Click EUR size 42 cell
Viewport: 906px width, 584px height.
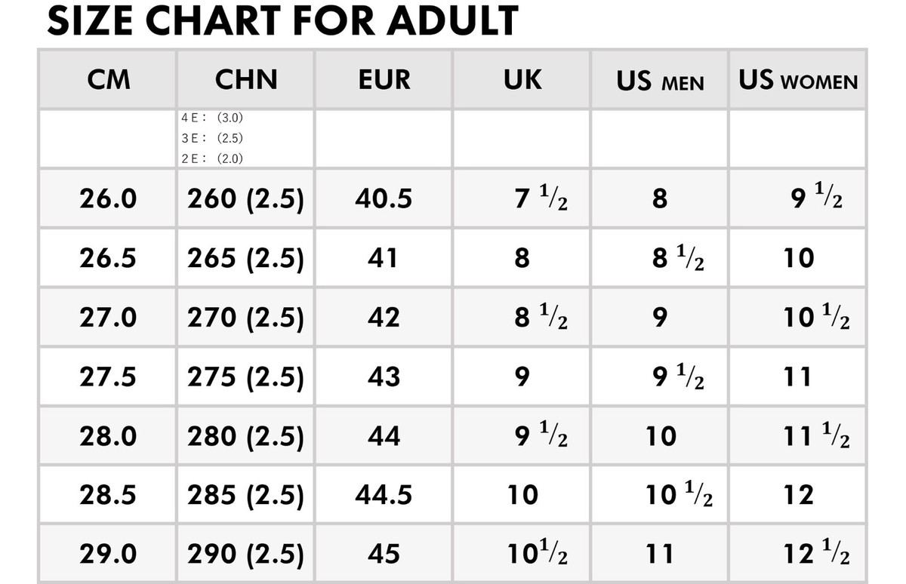pyautogui.click(x=384, y=317)
